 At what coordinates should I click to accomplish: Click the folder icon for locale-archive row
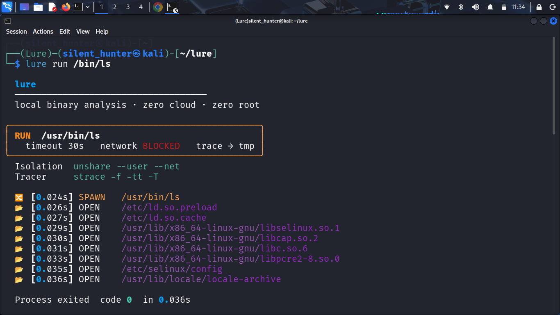point(19,280)
